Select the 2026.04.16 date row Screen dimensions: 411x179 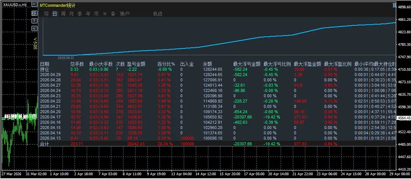click(x=50, y=122)
